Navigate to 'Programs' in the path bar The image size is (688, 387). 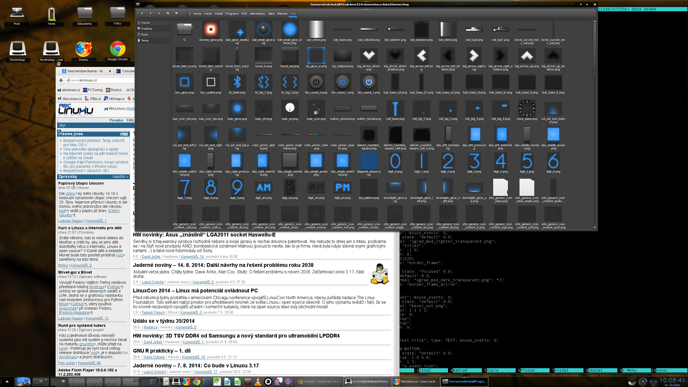(232, 13)
